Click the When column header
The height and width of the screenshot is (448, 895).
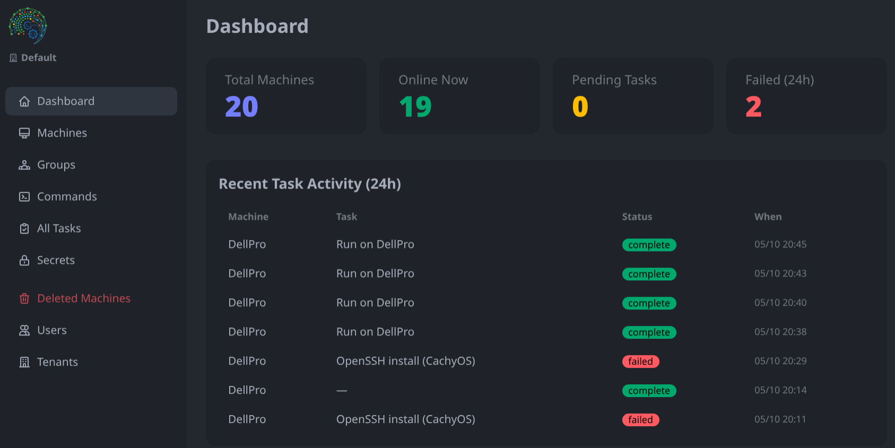tap(768, 217)
